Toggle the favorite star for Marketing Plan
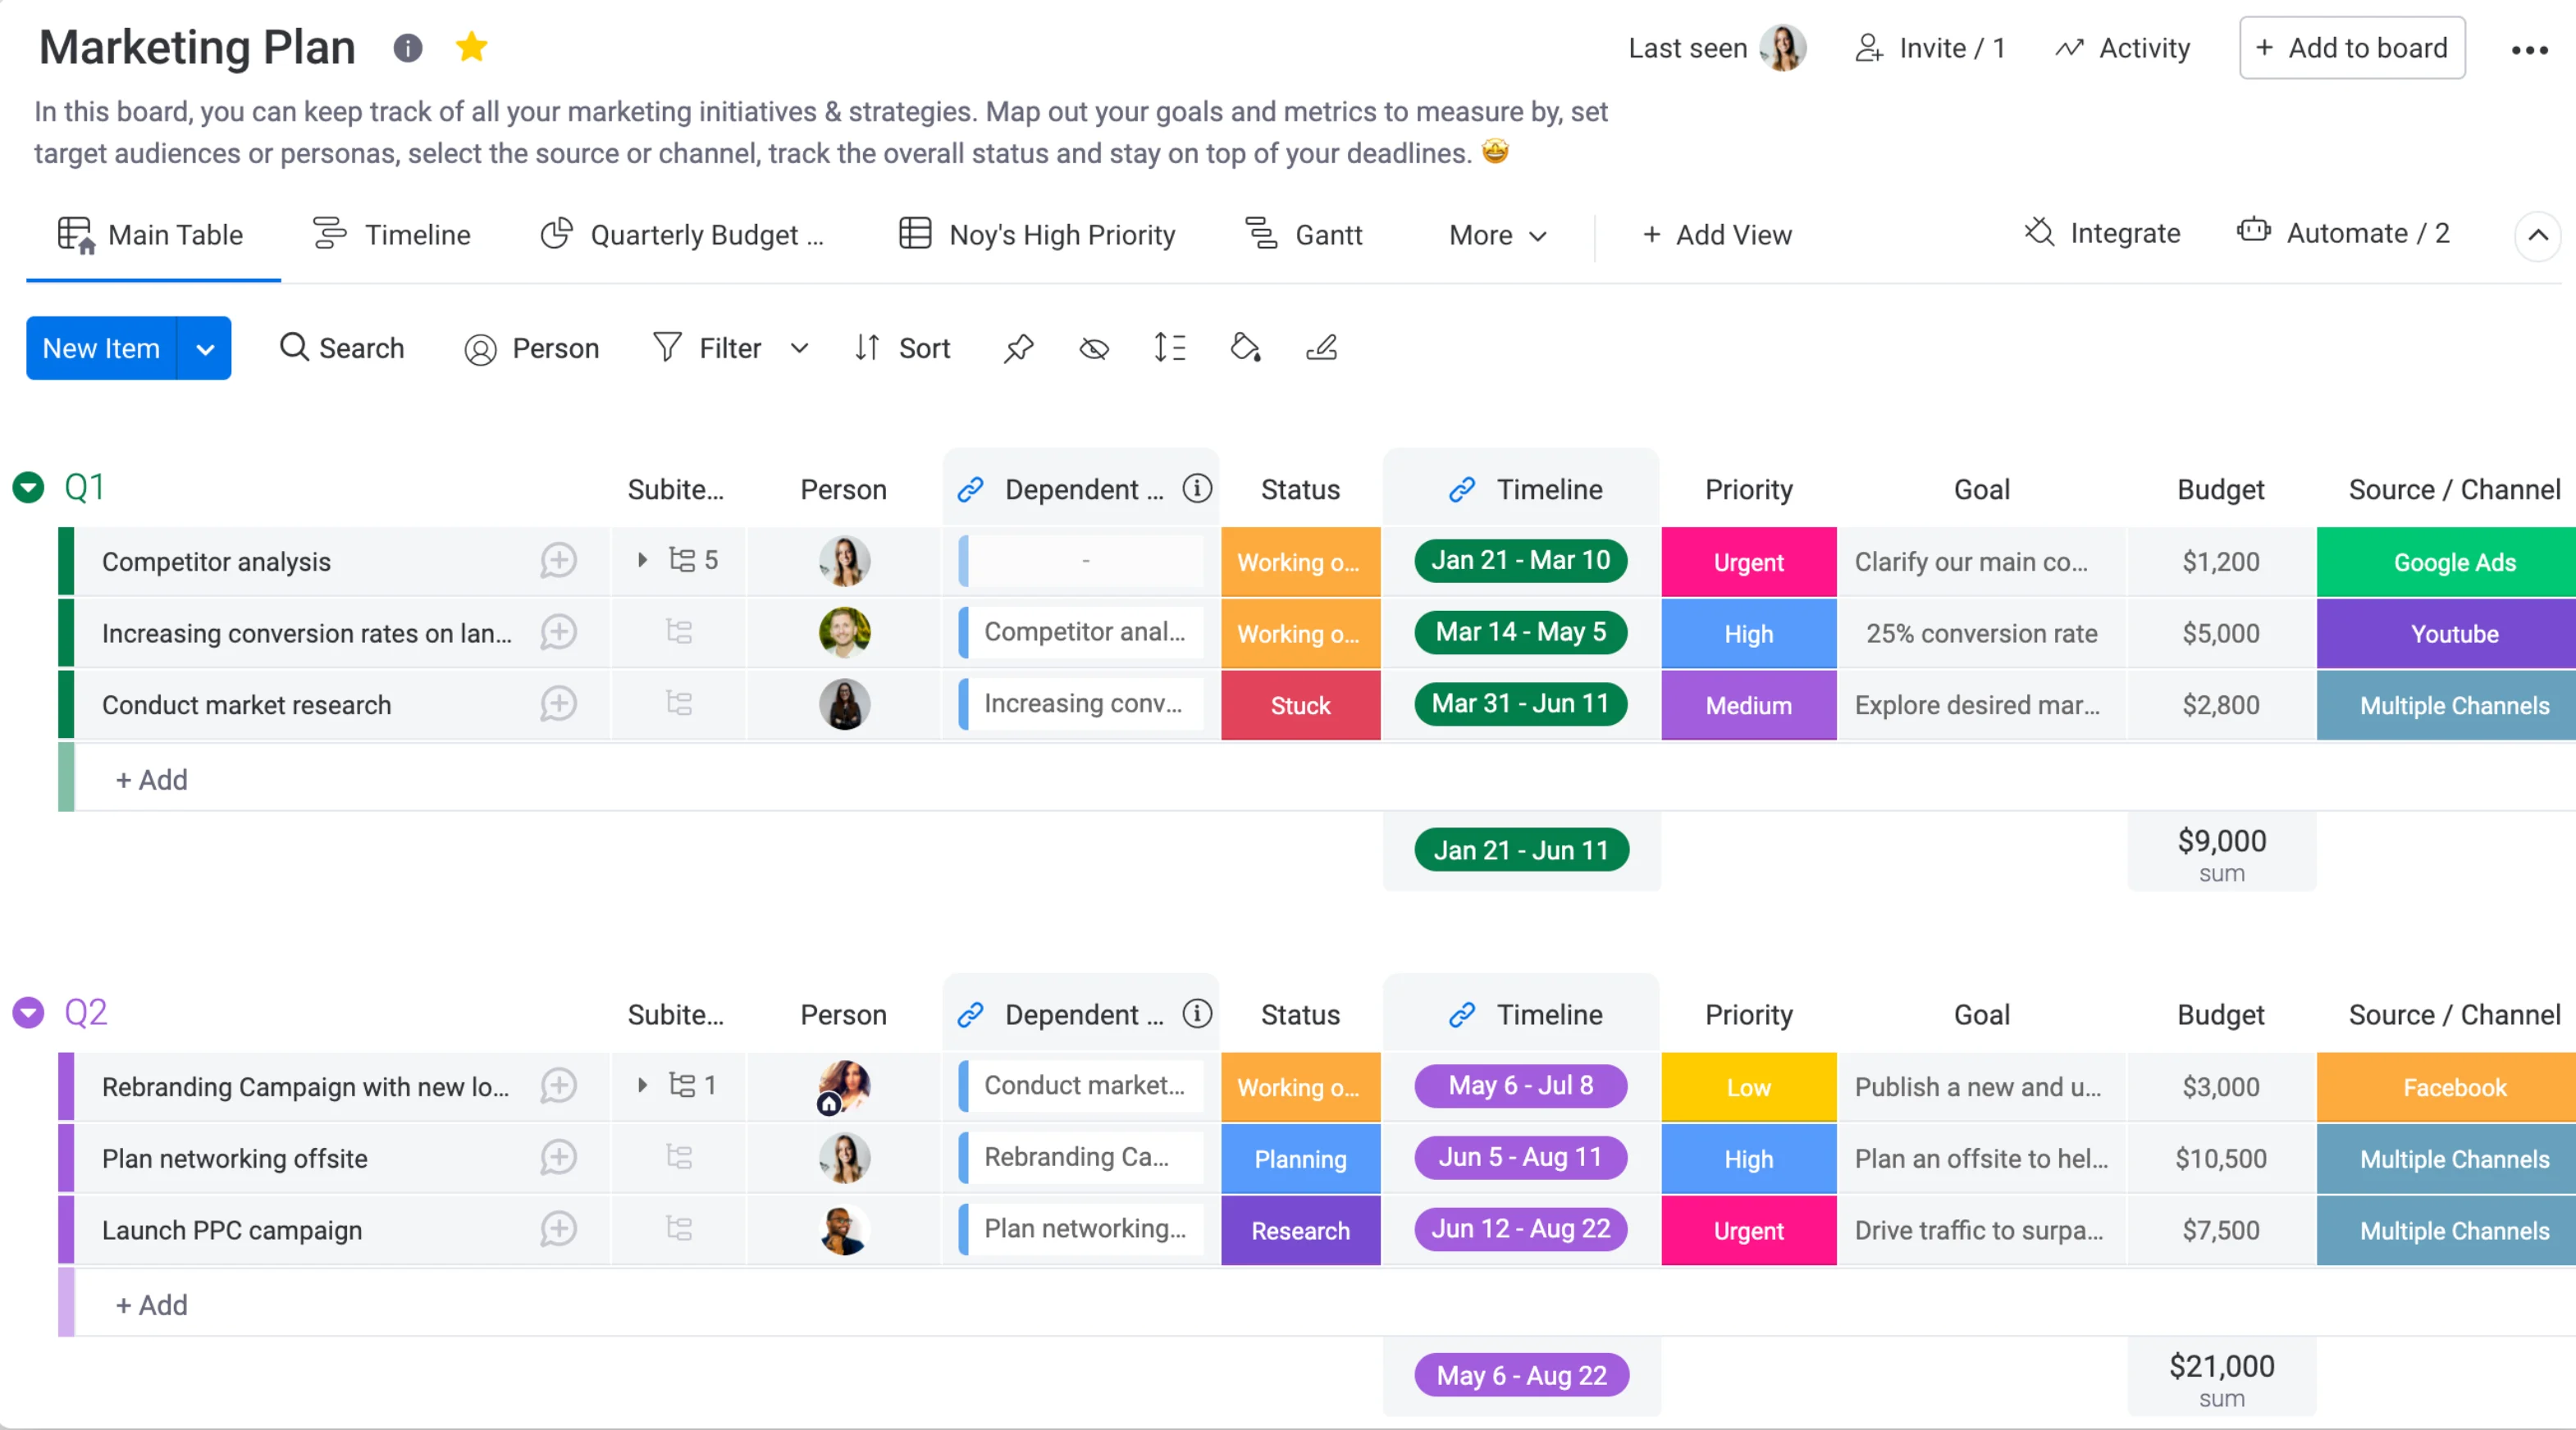The height and width of the screenshot is (1430, 2576). (471, 47)
